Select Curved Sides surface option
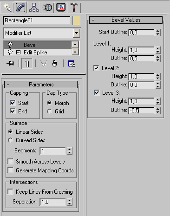The height and width of the screenshot is (216, 170). tap(10, 140)
